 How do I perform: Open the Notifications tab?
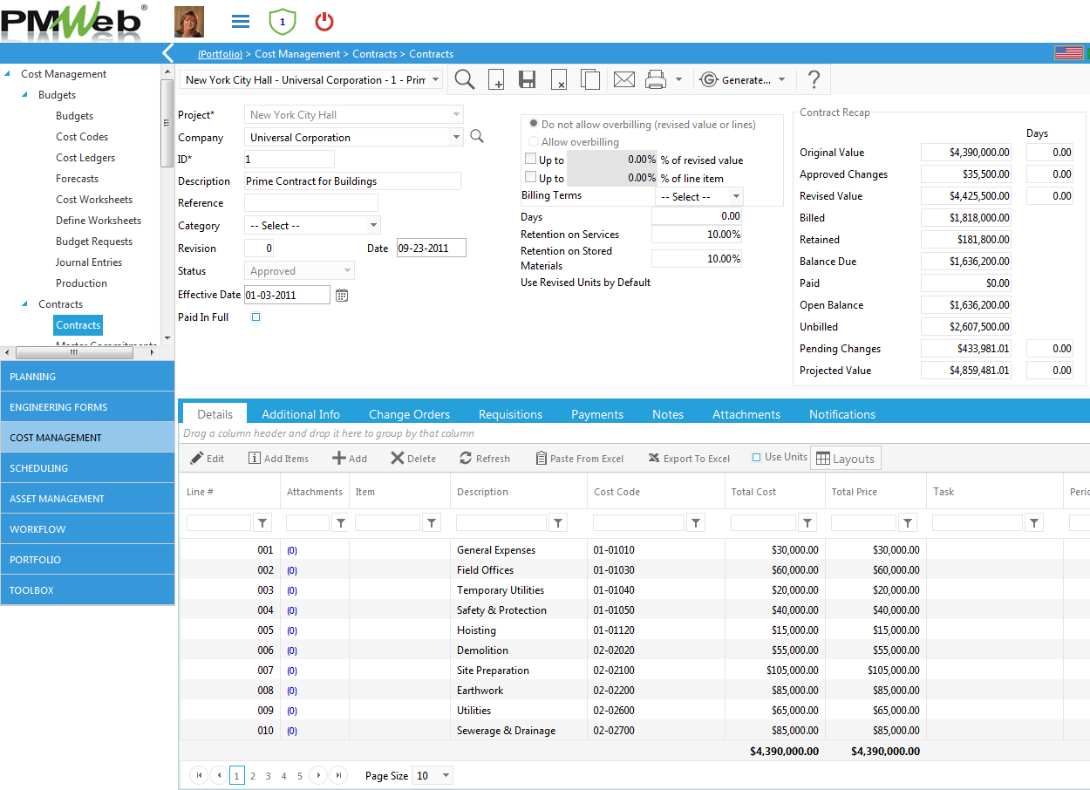(x=842, y=414)
